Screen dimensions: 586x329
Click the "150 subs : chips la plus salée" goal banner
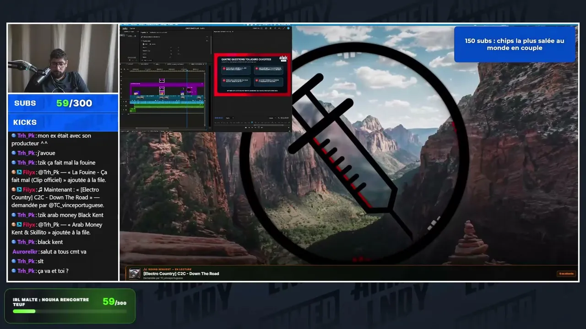tap(515, 44)
